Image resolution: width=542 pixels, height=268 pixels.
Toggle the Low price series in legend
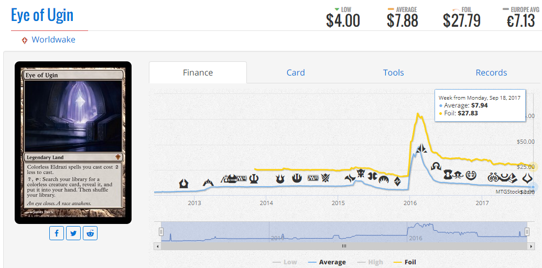[285, 262]
